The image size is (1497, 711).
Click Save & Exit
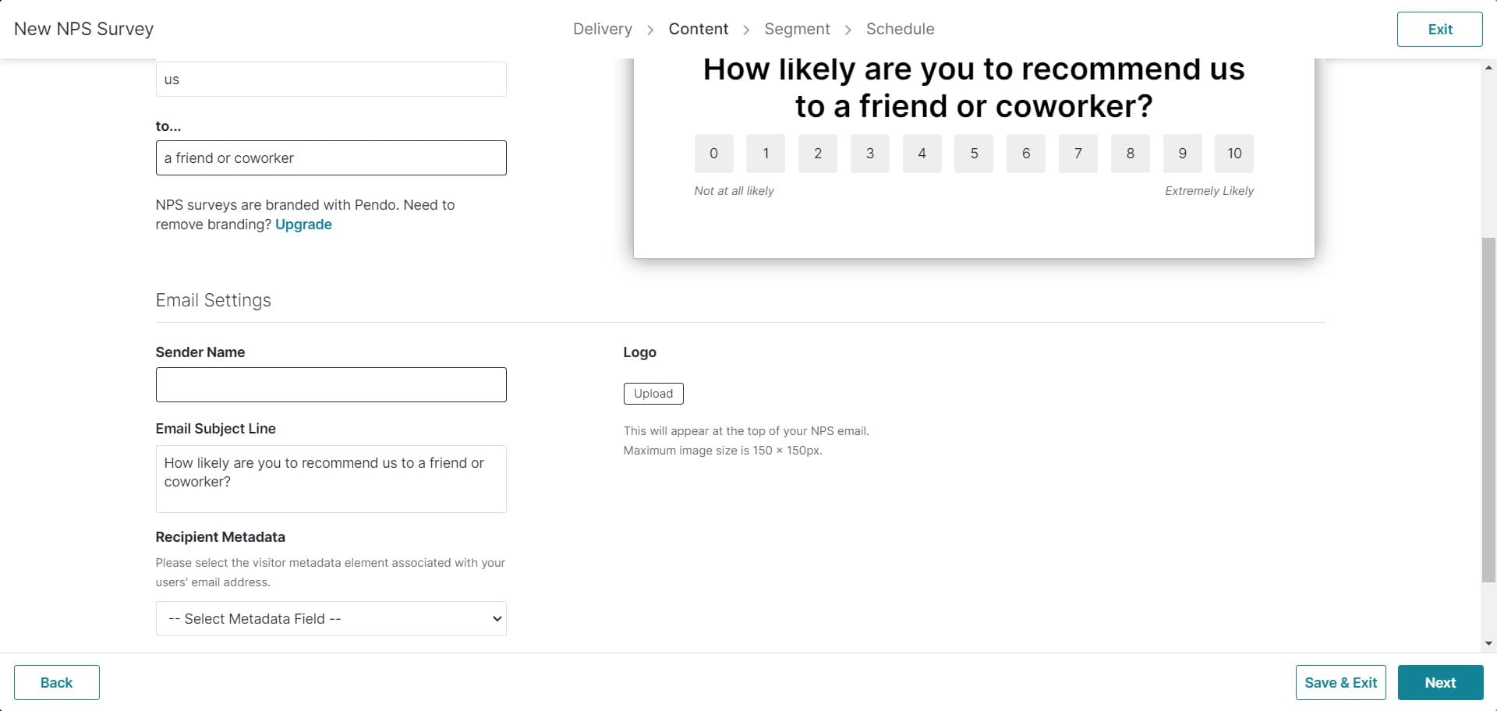[1340, 682]
